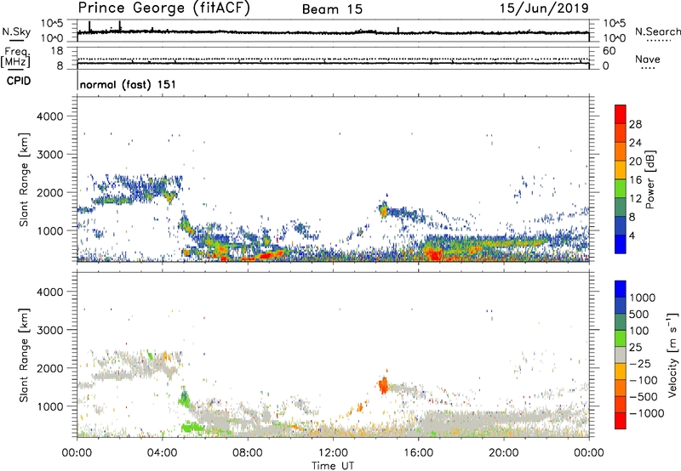Click the '16' tick on power scale
The image size is (681, 471).
click(635, 180)
